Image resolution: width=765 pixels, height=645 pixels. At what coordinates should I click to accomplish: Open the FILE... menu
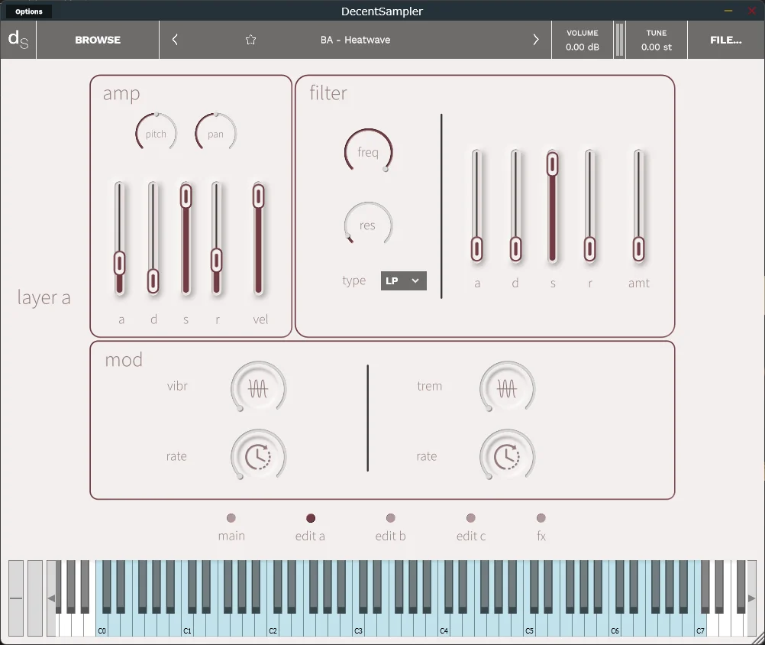(x=725, y=40)
